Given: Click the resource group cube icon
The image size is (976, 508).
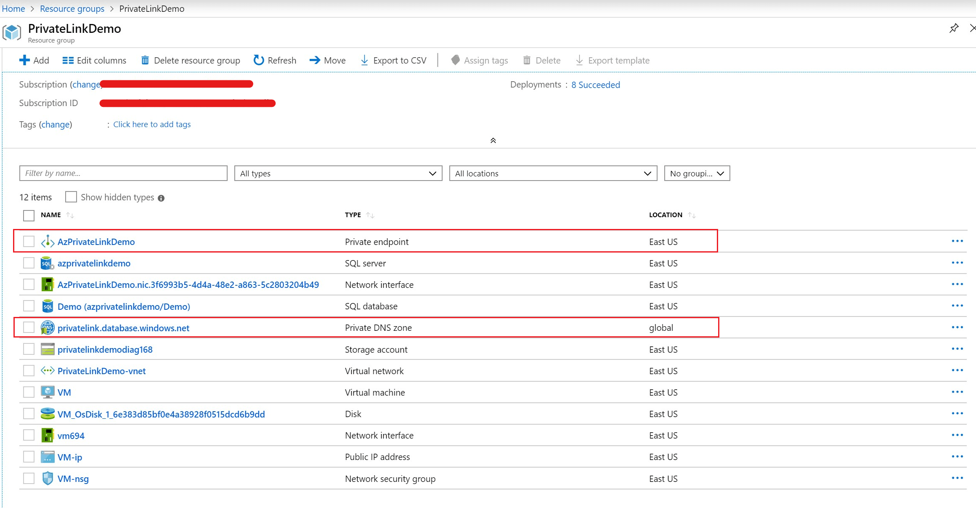Looking at the screenshot, I should [12, 32].
